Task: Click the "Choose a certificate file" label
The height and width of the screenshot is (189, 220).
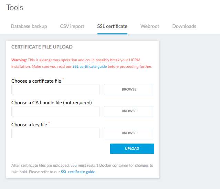Action: click(36, 81)
